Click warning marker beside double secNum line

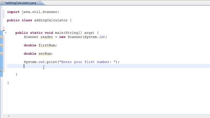(x=2, y=54)
